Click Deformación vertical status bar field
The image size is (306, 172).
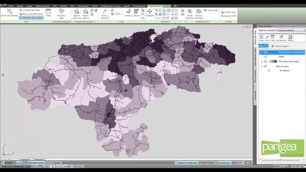(x=36, y=162)
